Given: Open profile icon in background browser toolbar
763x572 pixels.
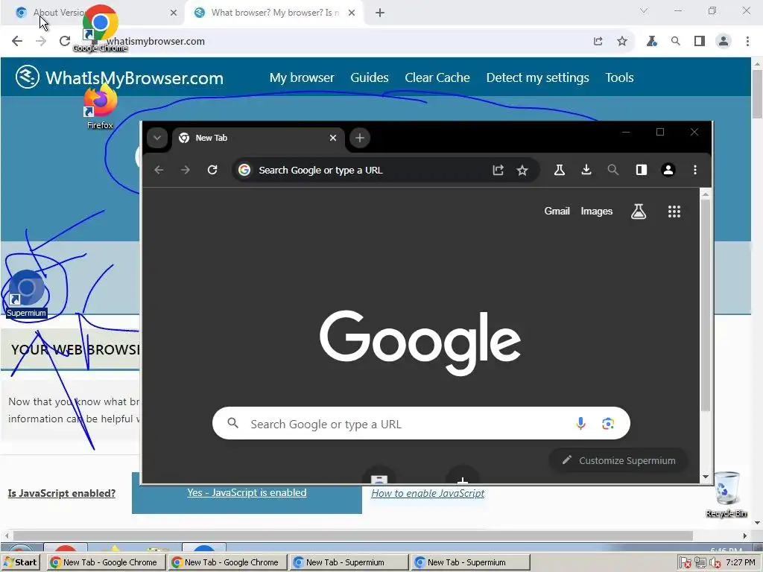Looking at the screenshot, I should 724,42.
